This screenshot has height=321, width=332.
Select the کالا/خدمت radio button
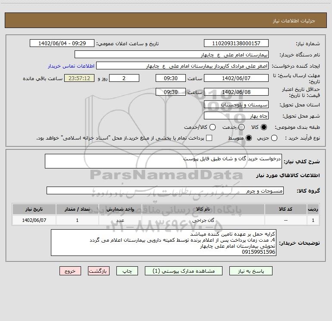coord(213,127)
